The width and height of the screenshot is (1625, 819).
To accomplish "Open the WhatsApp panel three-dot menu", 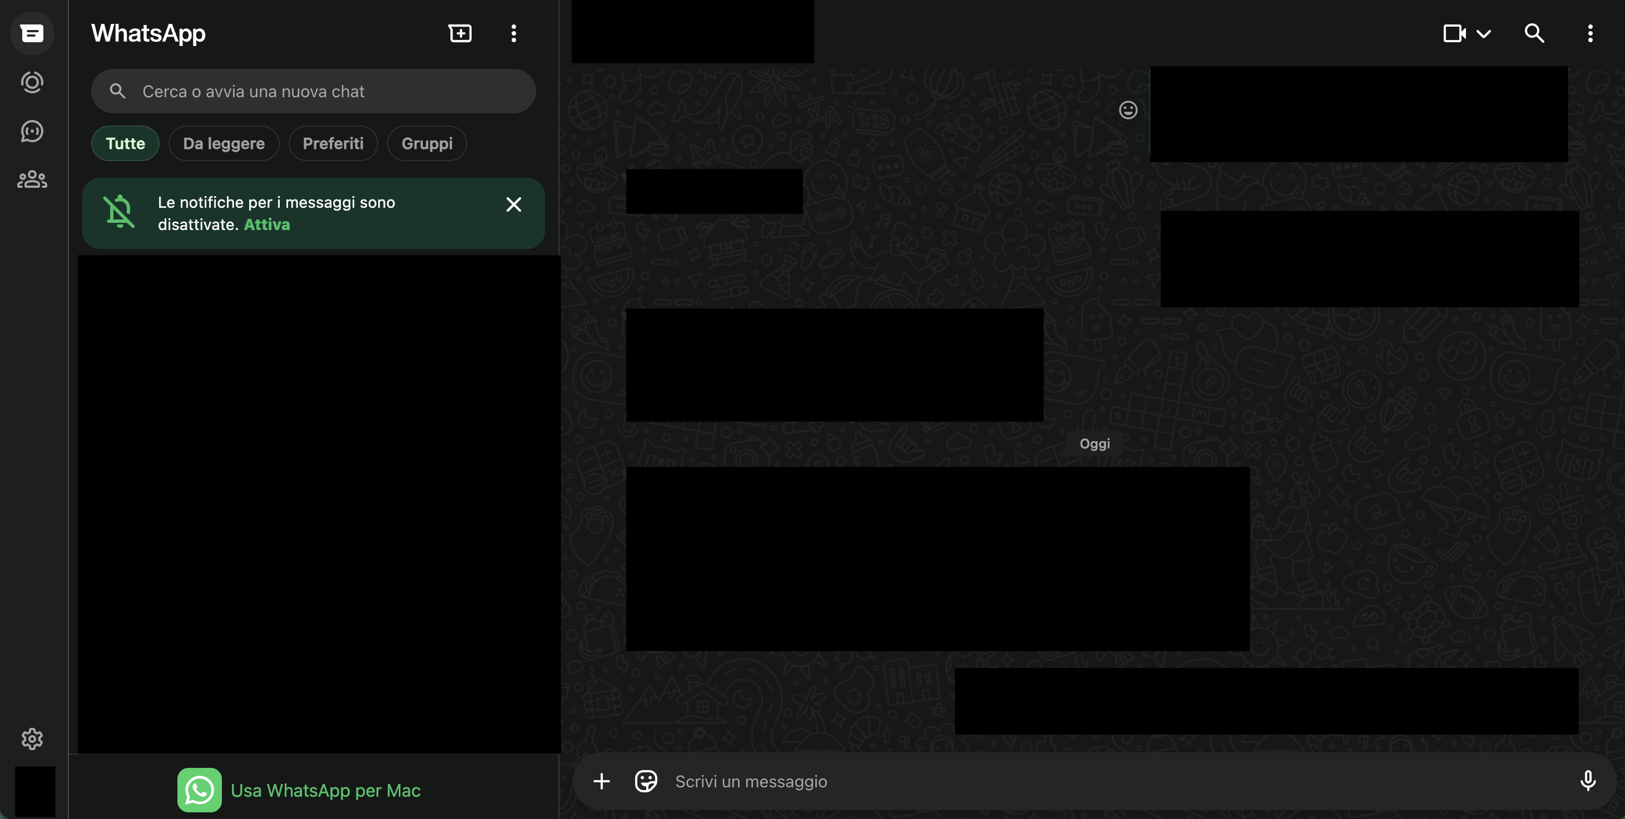I will [513, 33].
